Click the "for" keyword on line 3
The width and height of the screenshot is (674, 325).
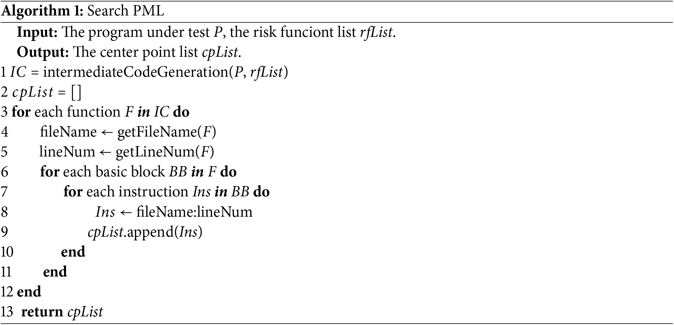click(21, 112)
